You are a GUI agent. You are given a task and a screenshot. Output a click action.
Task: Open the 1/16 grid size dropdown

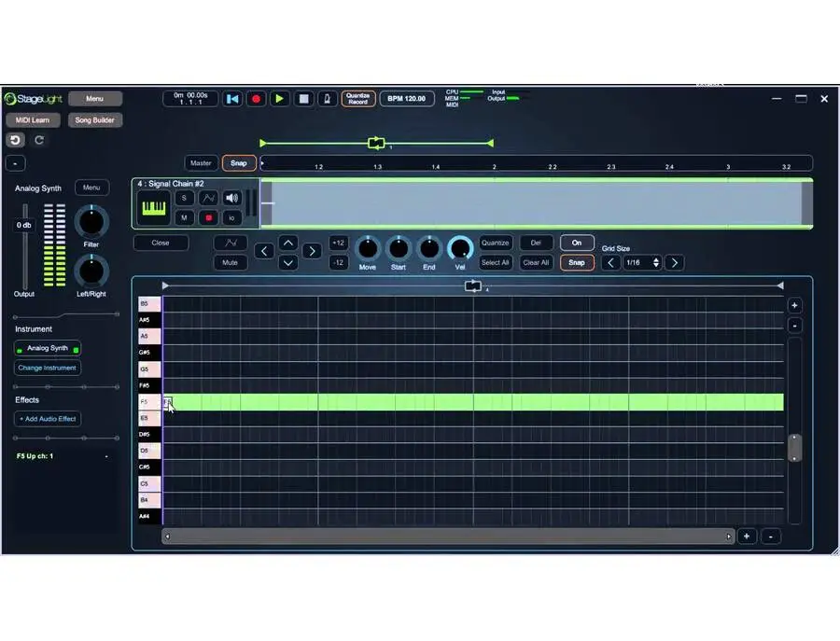tap(642, 262)
